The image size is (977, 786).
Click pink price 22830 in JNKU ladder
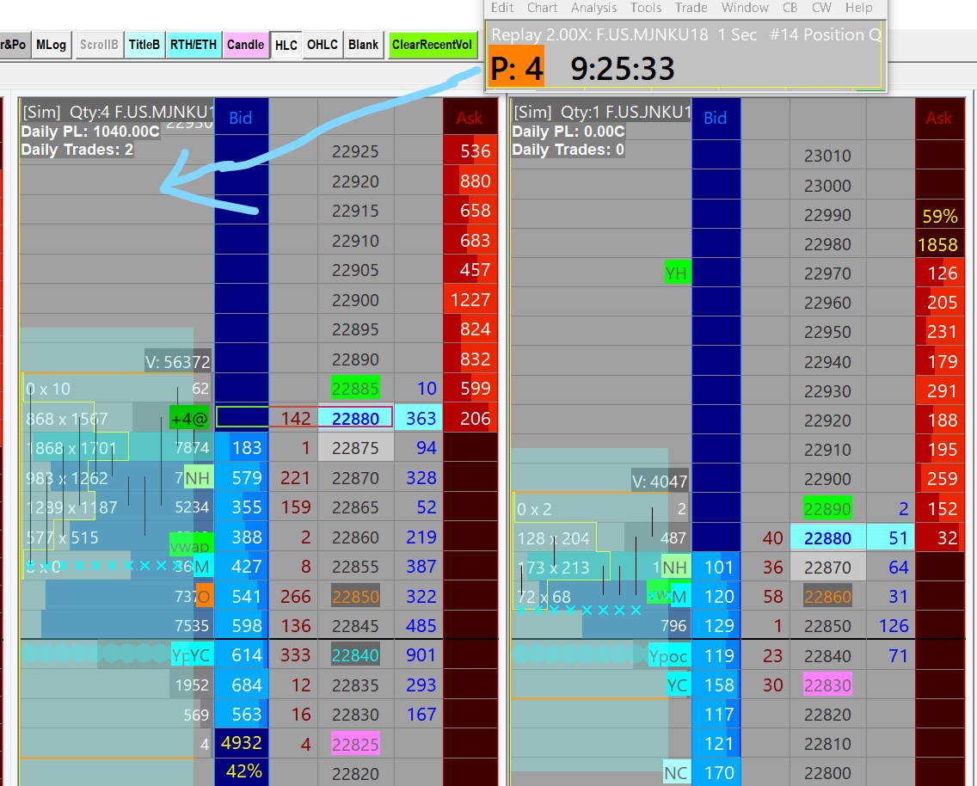click(827, 685)
